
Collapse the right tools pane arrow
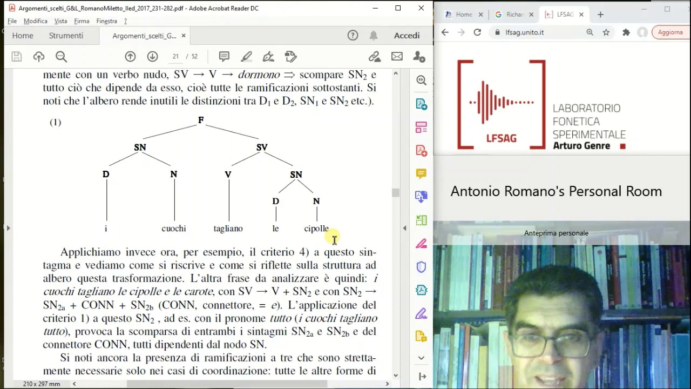(422, 377)
